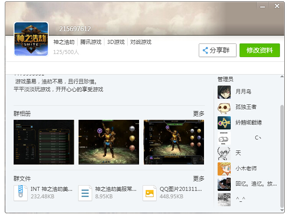This screenshot has width=290, height=215.
Task: Open the middle album thumbnail of golden character
Action: click(109, 142)
